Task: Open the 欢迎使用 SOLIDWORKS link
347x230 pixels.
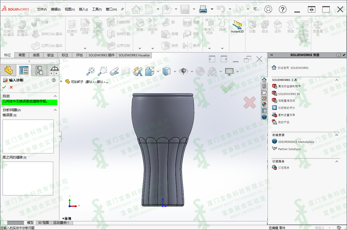Action: [x=293, y=68]
